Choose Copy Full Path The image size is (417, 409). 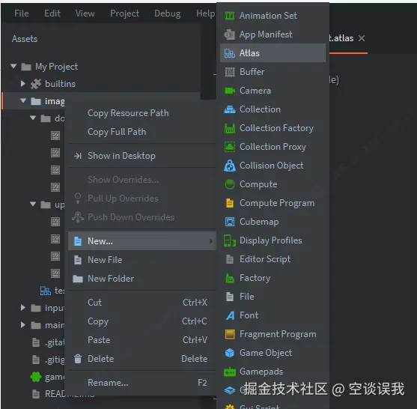[142, 132]
